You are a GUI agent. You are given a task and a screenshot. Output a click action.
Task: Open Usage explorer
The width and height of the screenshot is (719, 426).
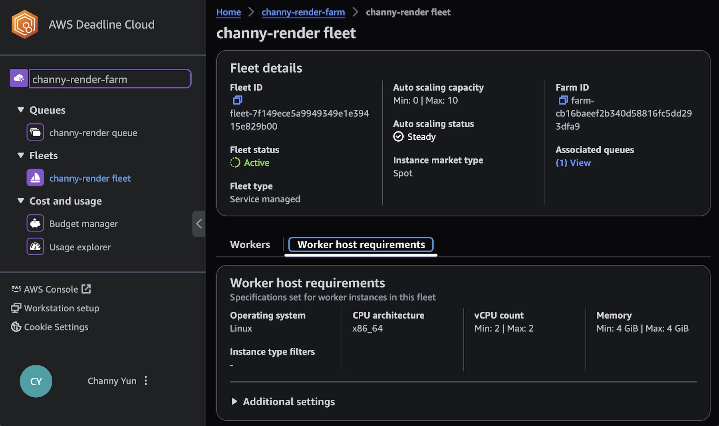(80, 247)
